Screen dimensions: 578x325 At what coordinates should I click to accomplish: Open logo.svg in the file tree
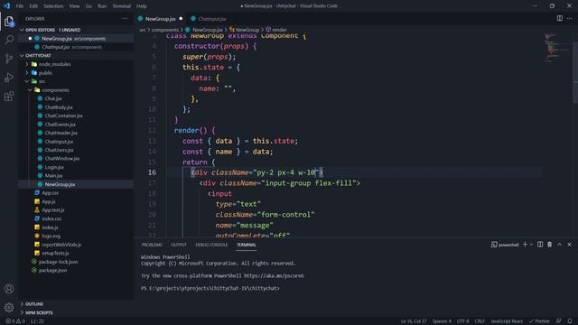pos(51,236)
